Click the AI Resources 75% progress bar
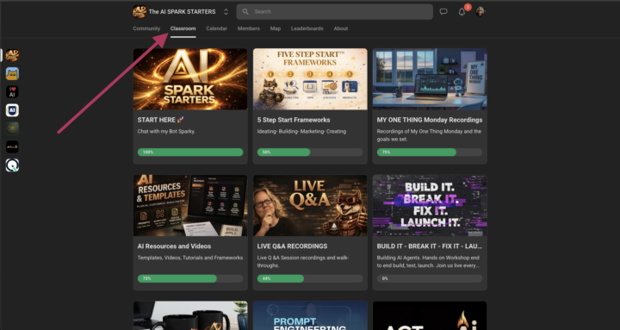620x330 pixels. tap(190, 278)
